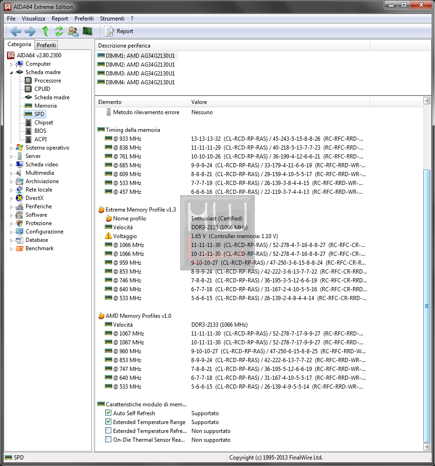The width and height of the screenshot is (435, 466).
Task: Switch to the Categoria tab
Action: (x=19, y=44)
